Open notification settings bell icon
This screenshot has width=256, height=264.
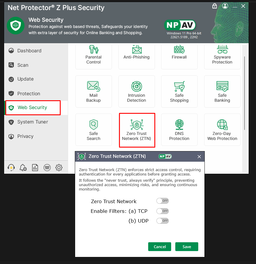(23, 168)
